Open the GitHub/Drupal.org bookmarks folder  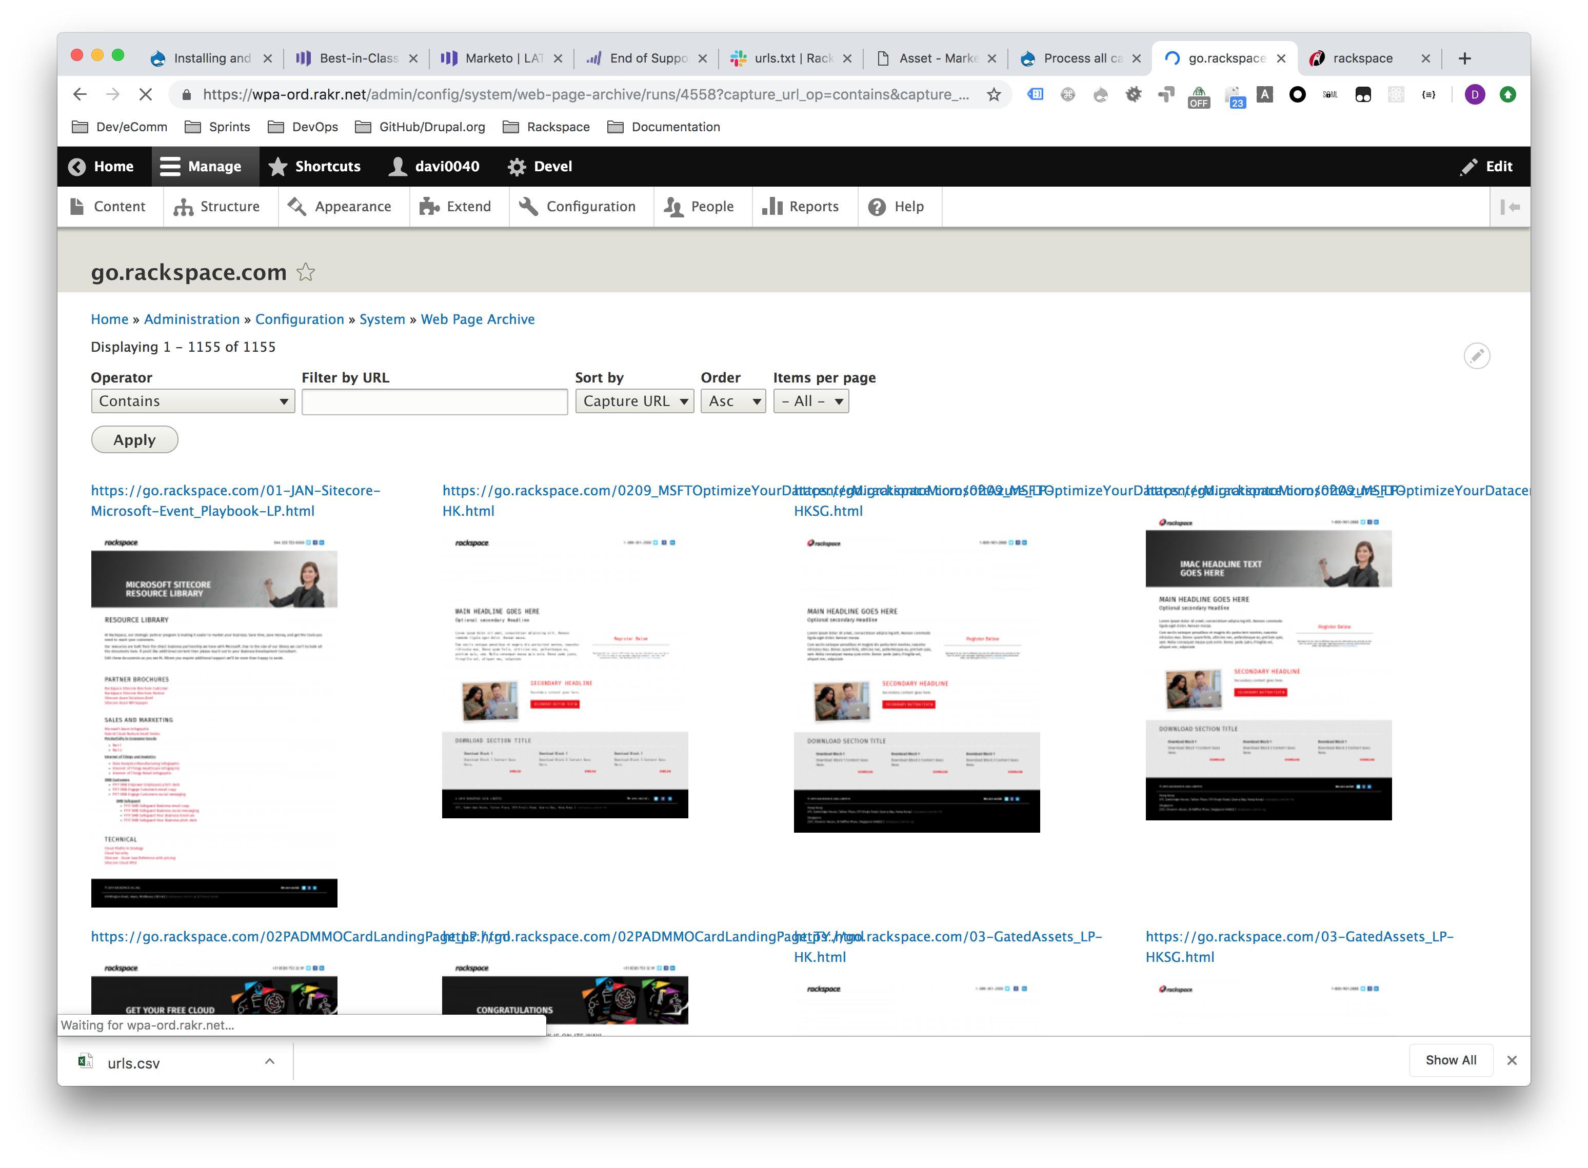(420, 127)
